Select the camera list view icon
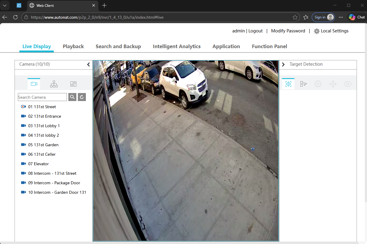Viewport: 367px width, 244px height. [34, 84]
